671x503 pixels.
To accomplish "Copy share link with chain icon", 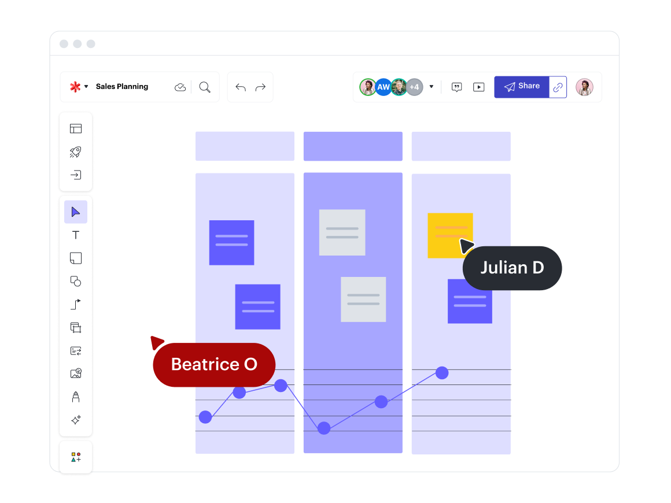I will tap(558, 87).
